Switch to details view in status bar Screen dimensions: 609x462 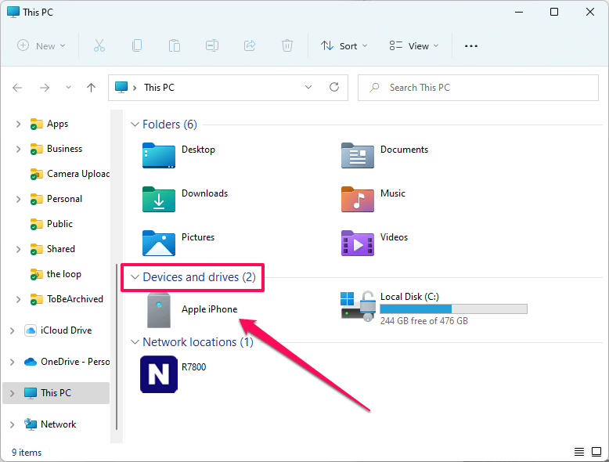click(579, 452)
